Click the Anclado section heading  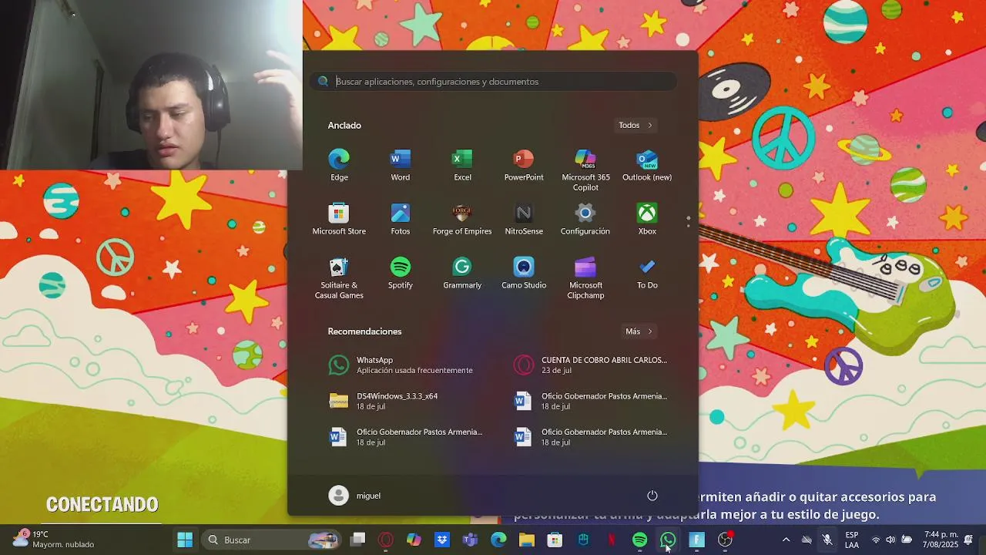pyautogui.click(x=344, y=126)
